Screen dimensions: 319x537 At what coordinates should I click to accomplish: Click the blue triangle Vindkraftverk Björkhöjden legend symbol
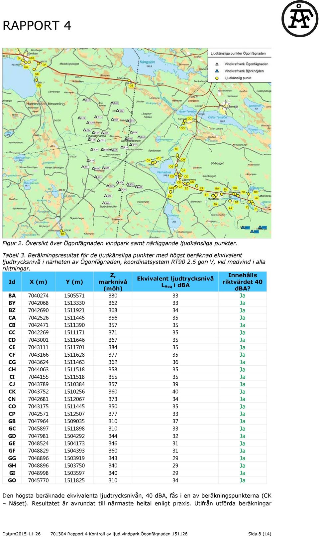[x=217, y=71]
